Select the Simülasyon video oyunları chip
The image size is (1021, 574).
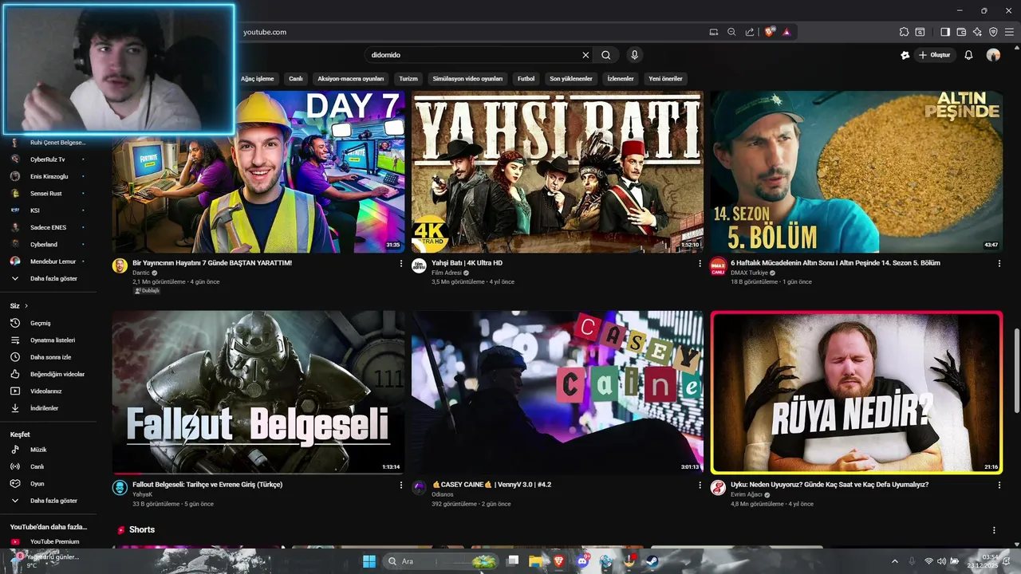[467, 79]
